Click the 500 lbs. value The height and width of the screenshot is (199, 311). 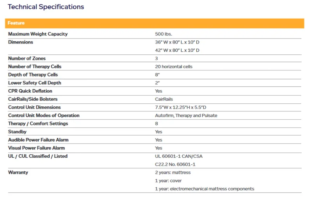pyautogui.click(x=163, y=34)
